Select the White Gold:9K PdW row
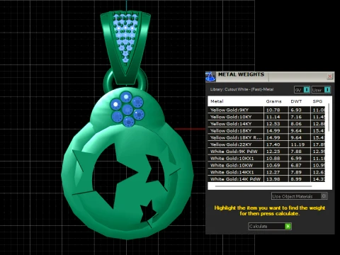This screenshot has width=340, height=255. (x=266, y=152)
